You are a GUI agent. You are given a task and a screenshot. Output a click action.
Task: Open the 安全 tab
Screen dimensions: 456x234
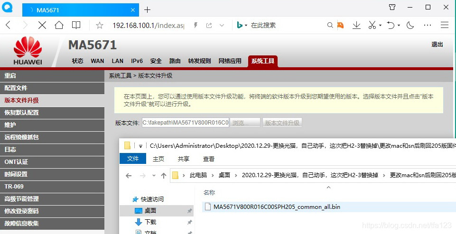tap(156, 61)
